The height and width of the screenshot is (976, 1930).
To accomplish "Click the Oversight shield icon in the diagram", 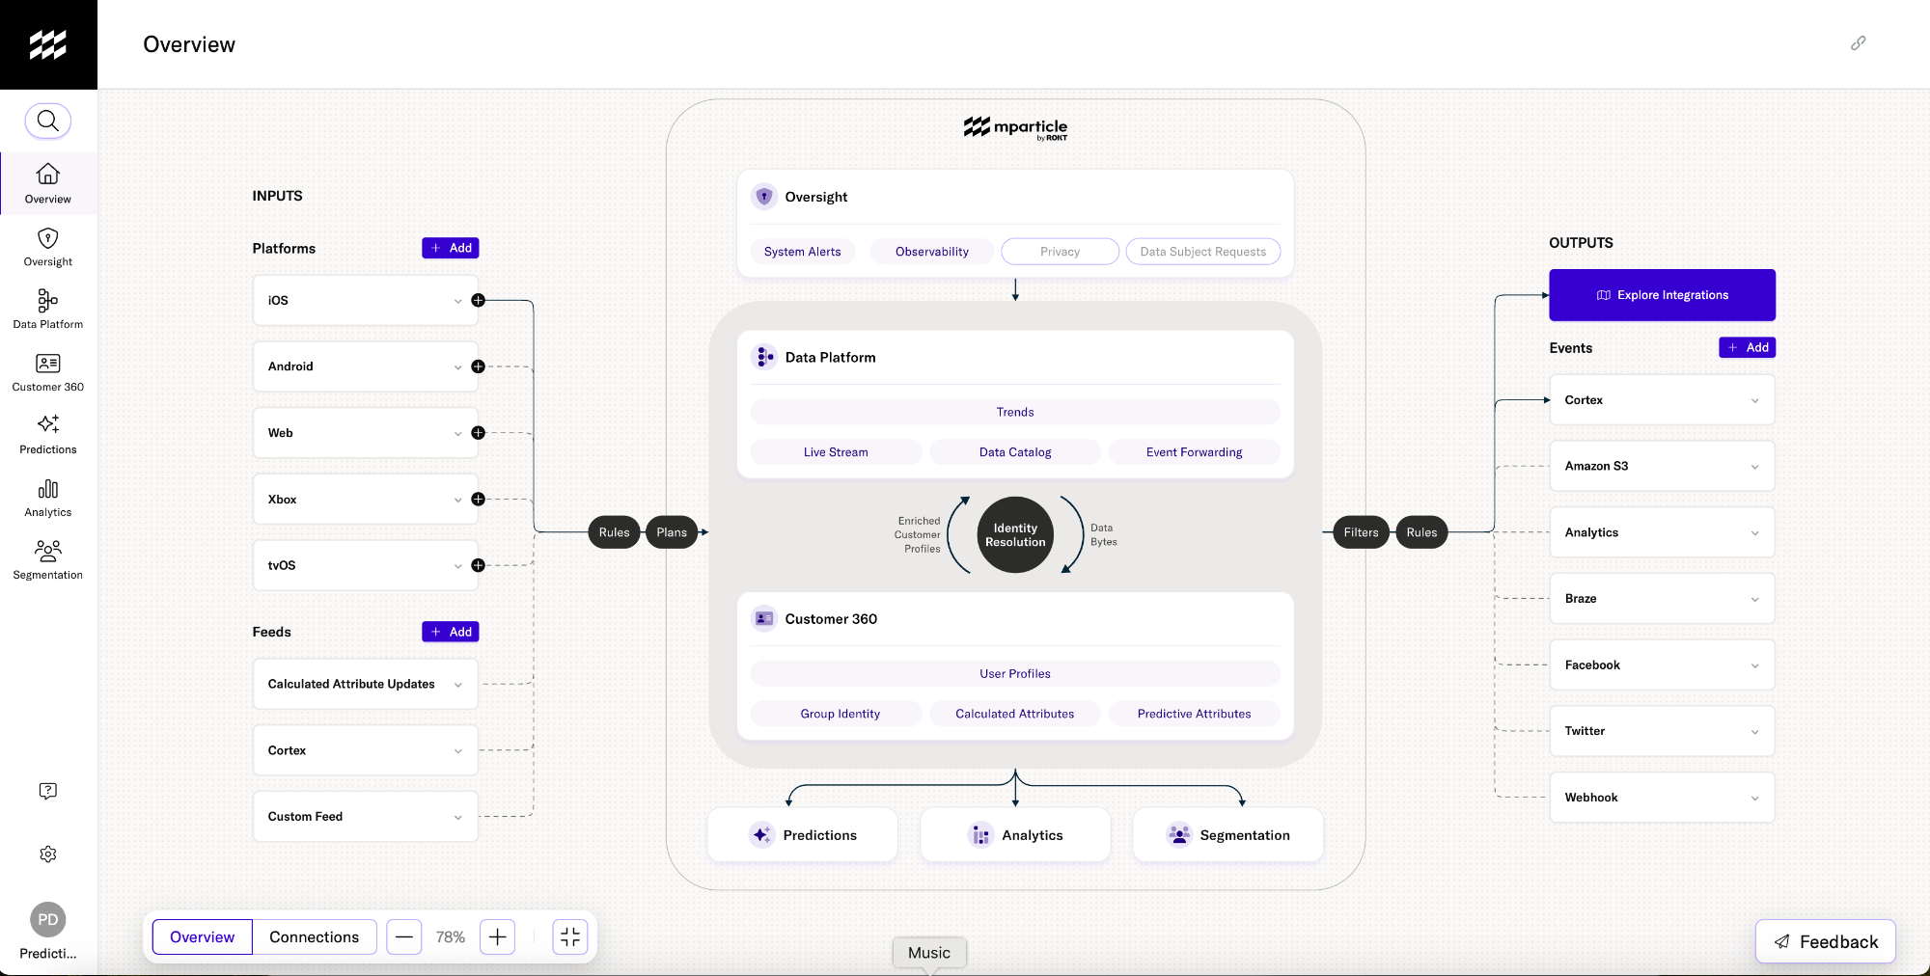I will (x=764, y=197).
